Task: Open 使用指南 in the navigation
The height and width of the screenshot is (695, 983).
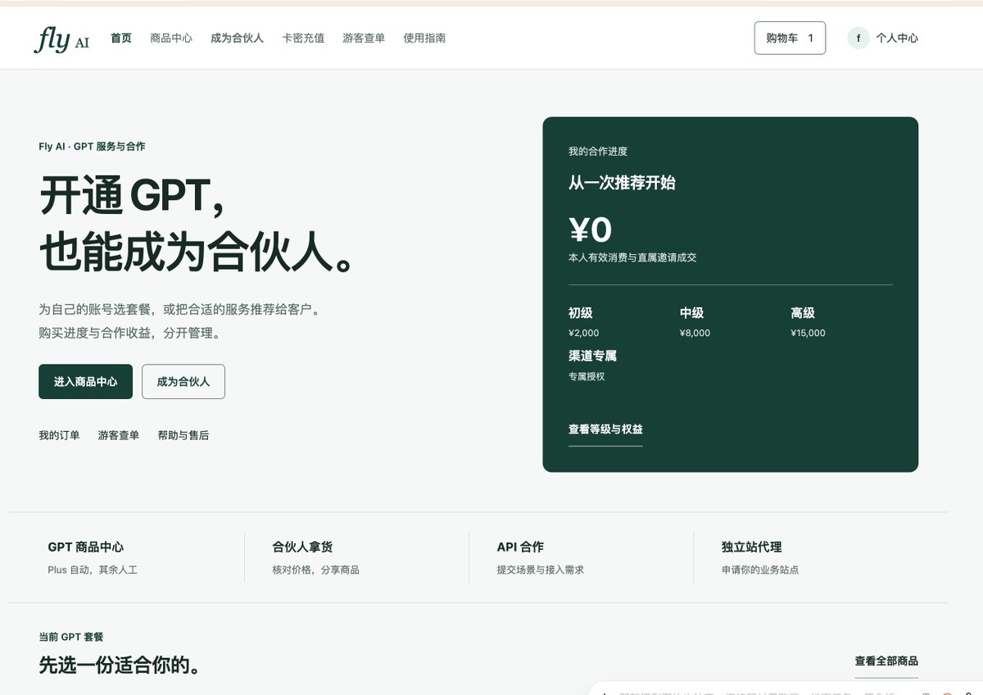Action: [424, 38]
